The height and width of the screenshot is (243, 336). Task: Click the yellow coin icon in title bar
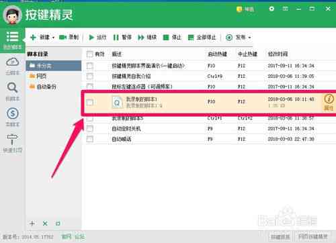239,9
